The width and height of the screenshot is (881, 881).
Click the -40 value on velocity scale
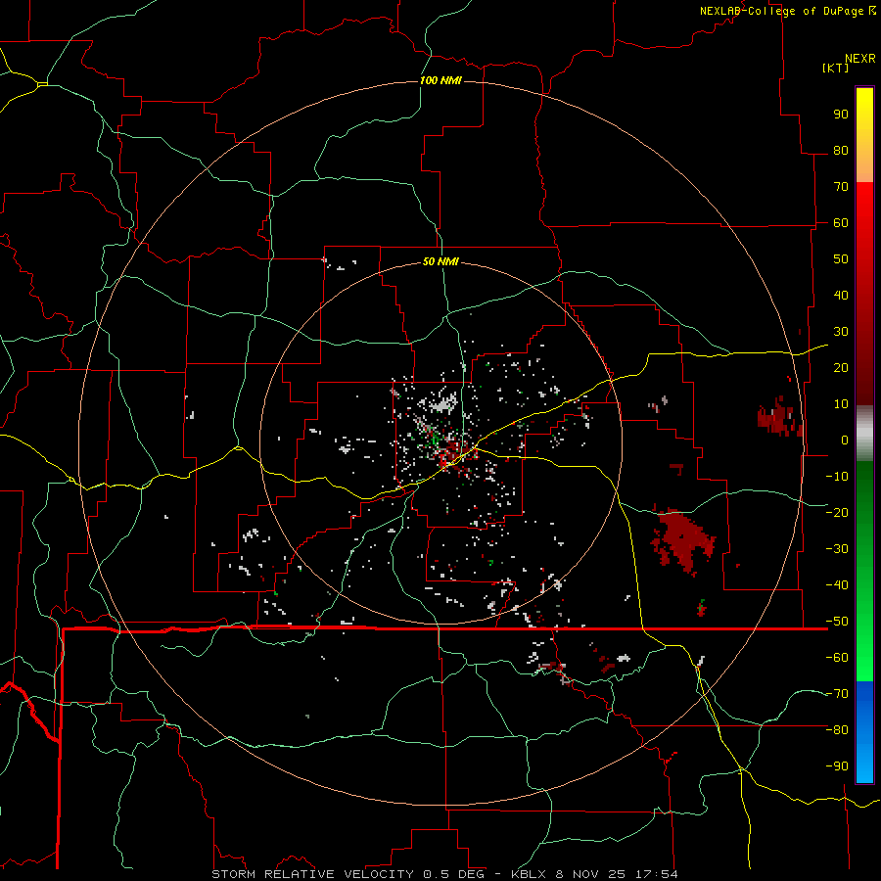click(837, 585)
